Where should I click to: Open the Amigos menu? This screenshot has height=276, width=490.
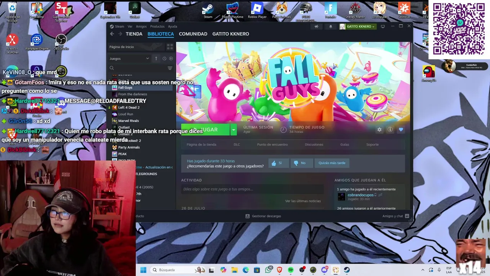(141, 26)
